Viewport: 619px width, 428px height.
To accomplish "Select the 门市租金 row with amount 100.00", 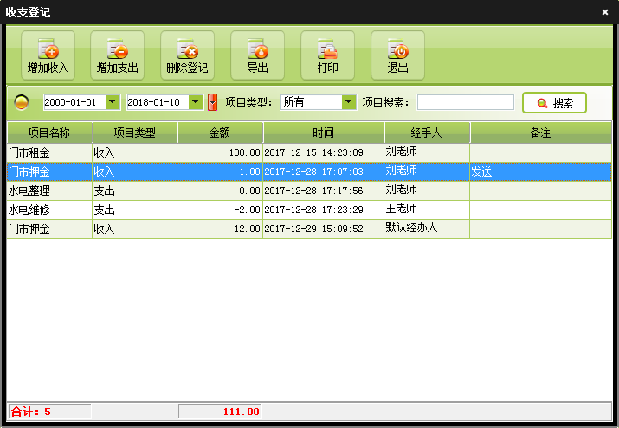I will pyautogui.click(x=49, y=152).
